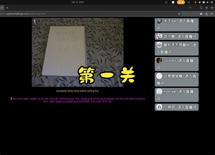Viewport: 215px width, 155px height.
Task: Open a new tab with the plus button
Action: pos(7,8)
